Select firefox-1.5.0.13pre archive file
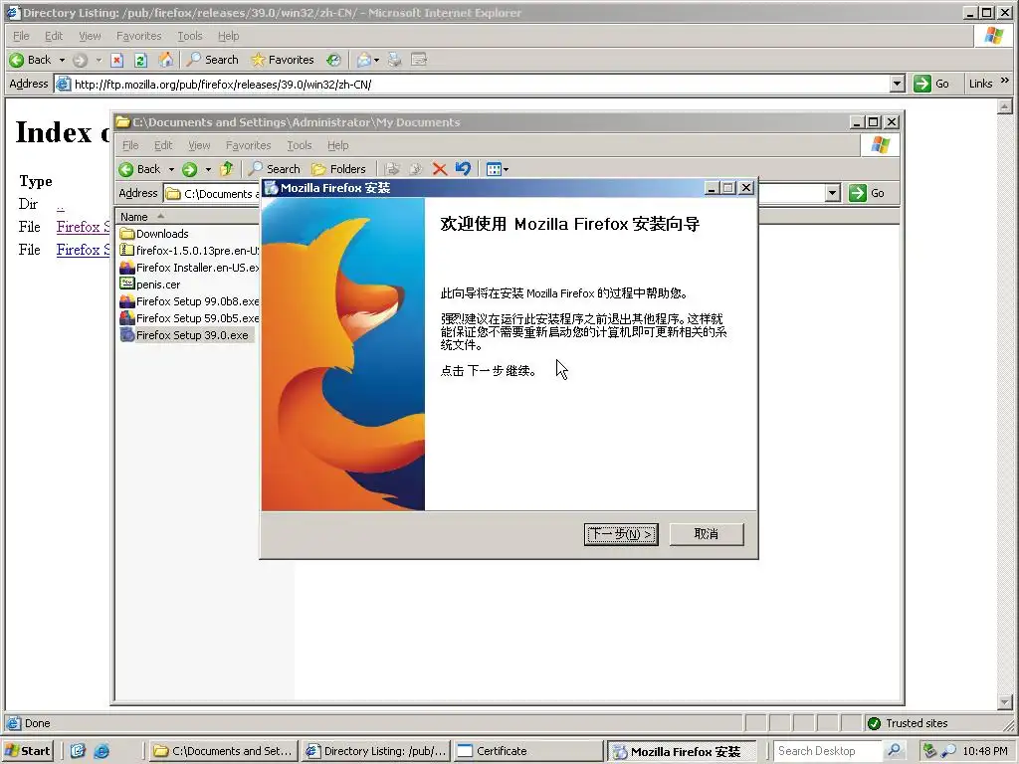Image resolution: width=1019 pixels, height=764 pixels. coord(189,251)
